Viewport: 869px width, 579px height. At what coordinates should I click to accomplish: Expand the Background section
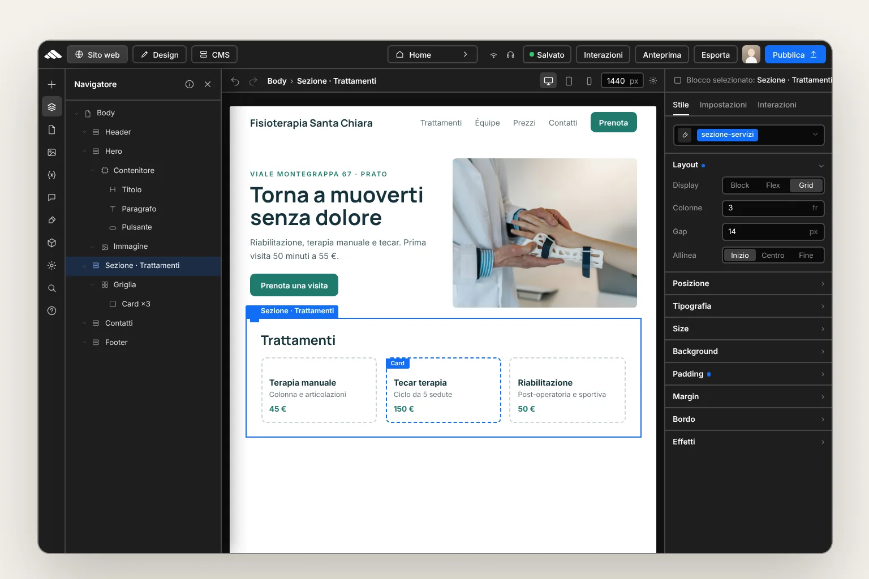tap(748, 351)
